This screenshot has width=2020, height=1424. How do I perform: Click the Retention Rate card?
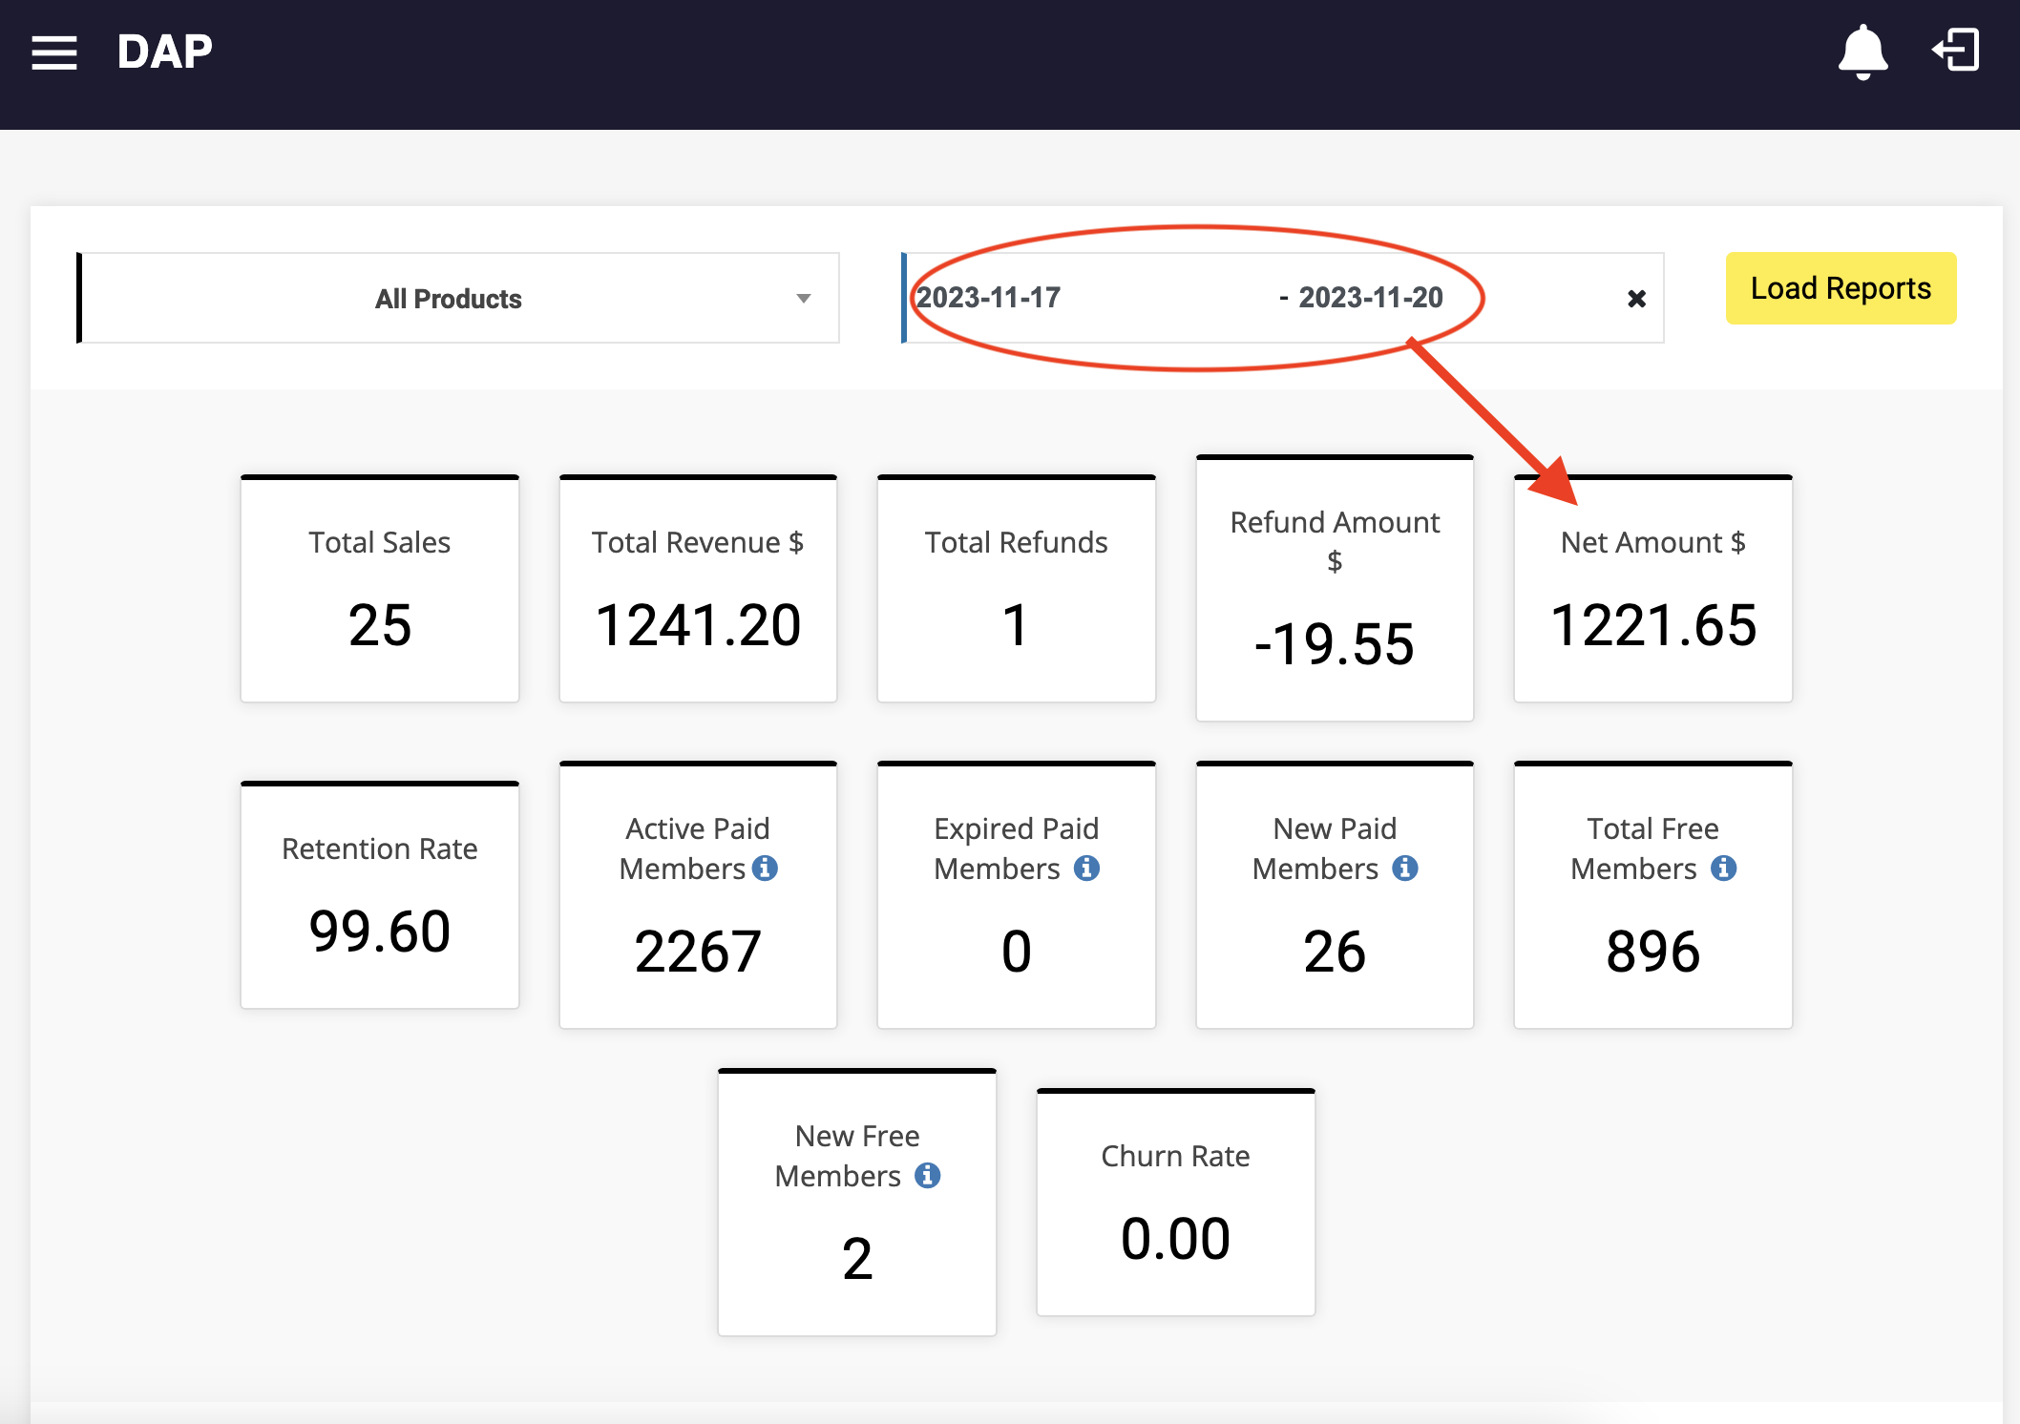click(380, 895)
